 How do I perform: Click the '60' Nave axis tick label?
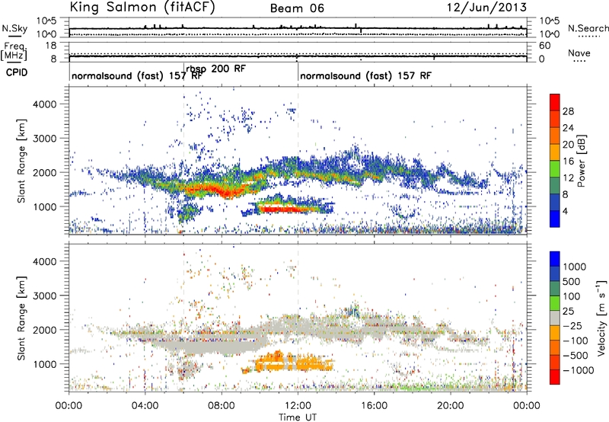point(544,46)
